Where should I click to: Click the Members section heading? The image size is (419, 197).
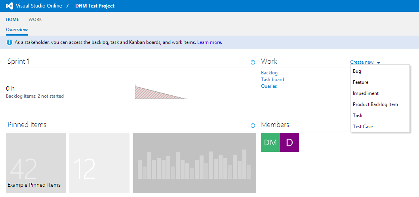point(275,125)
